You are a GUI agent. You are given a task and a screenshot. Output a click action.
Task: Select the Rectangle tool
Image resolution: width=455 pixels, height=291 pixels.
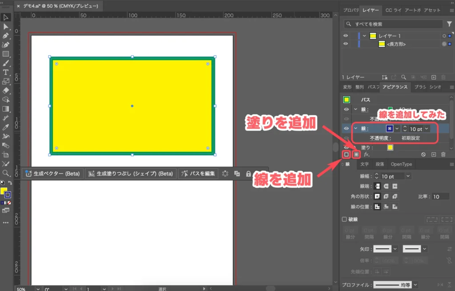(6, 54)
